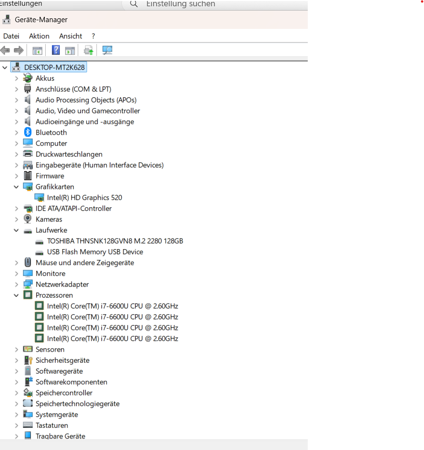The width and height of the screenshot is (424, 450).
Task: Select Audio, Video und Gamecontroller label
Action: [88, 111]
